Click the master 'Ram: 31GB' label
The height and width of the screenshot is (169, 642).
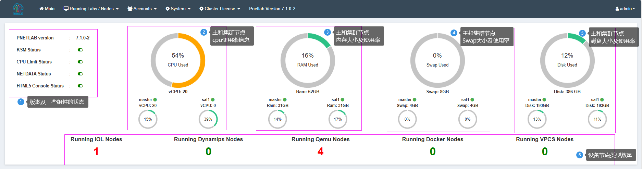pyautogui.click(x=277, y=106)
